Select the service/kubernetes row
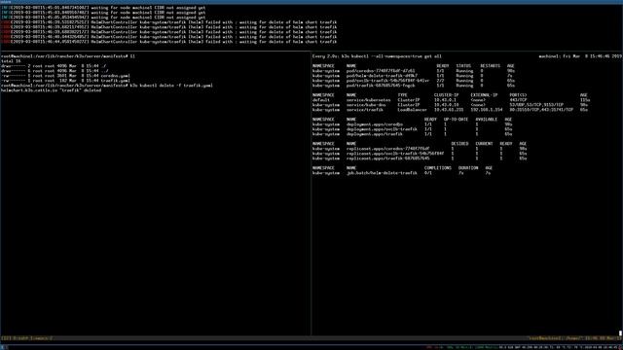The height and width of the screenshot is (350, 623). pos(451,100)
